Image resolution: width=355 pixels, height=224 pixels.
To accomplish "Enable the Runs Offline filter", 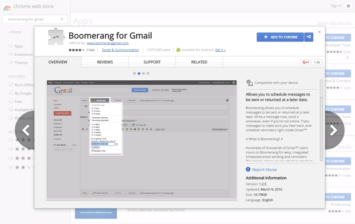I will (10, 84).
